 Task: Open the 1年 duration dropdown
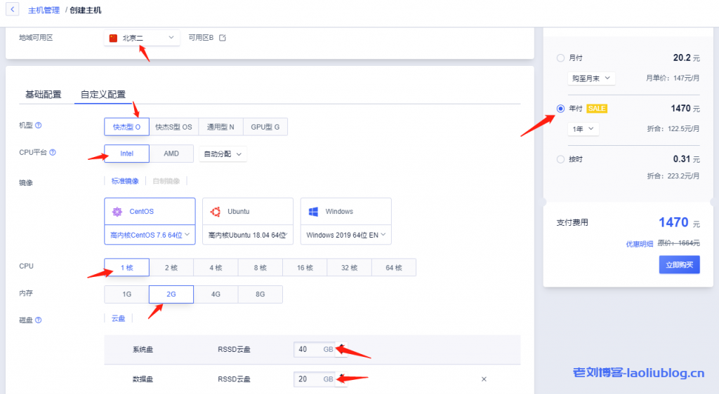pyautogui.click(x=583, y=129)
